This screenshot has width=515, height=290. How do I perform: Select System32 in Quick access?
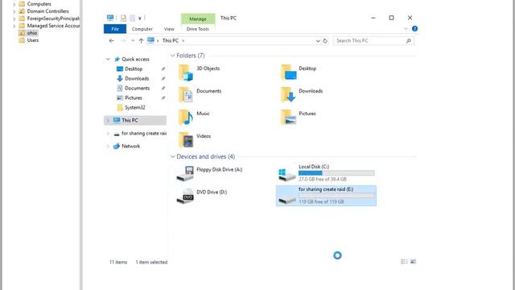click(135, 107)
